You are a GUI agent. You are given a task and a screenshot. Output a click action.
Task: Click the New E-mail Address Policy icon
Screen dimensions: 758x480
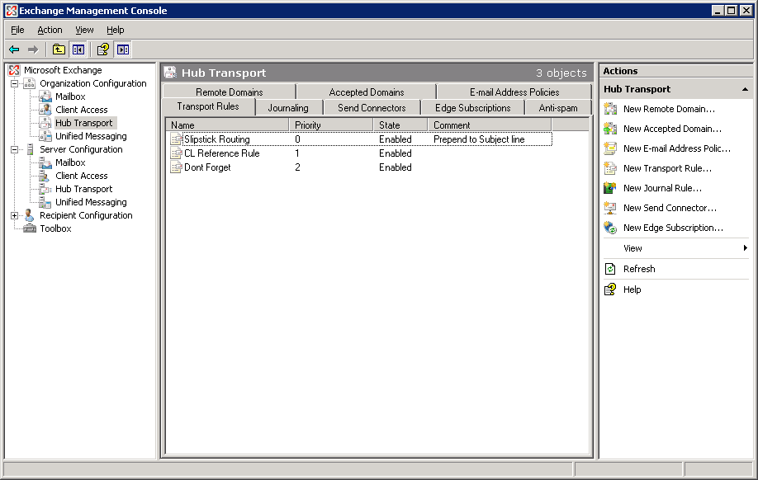pos(610,148)
